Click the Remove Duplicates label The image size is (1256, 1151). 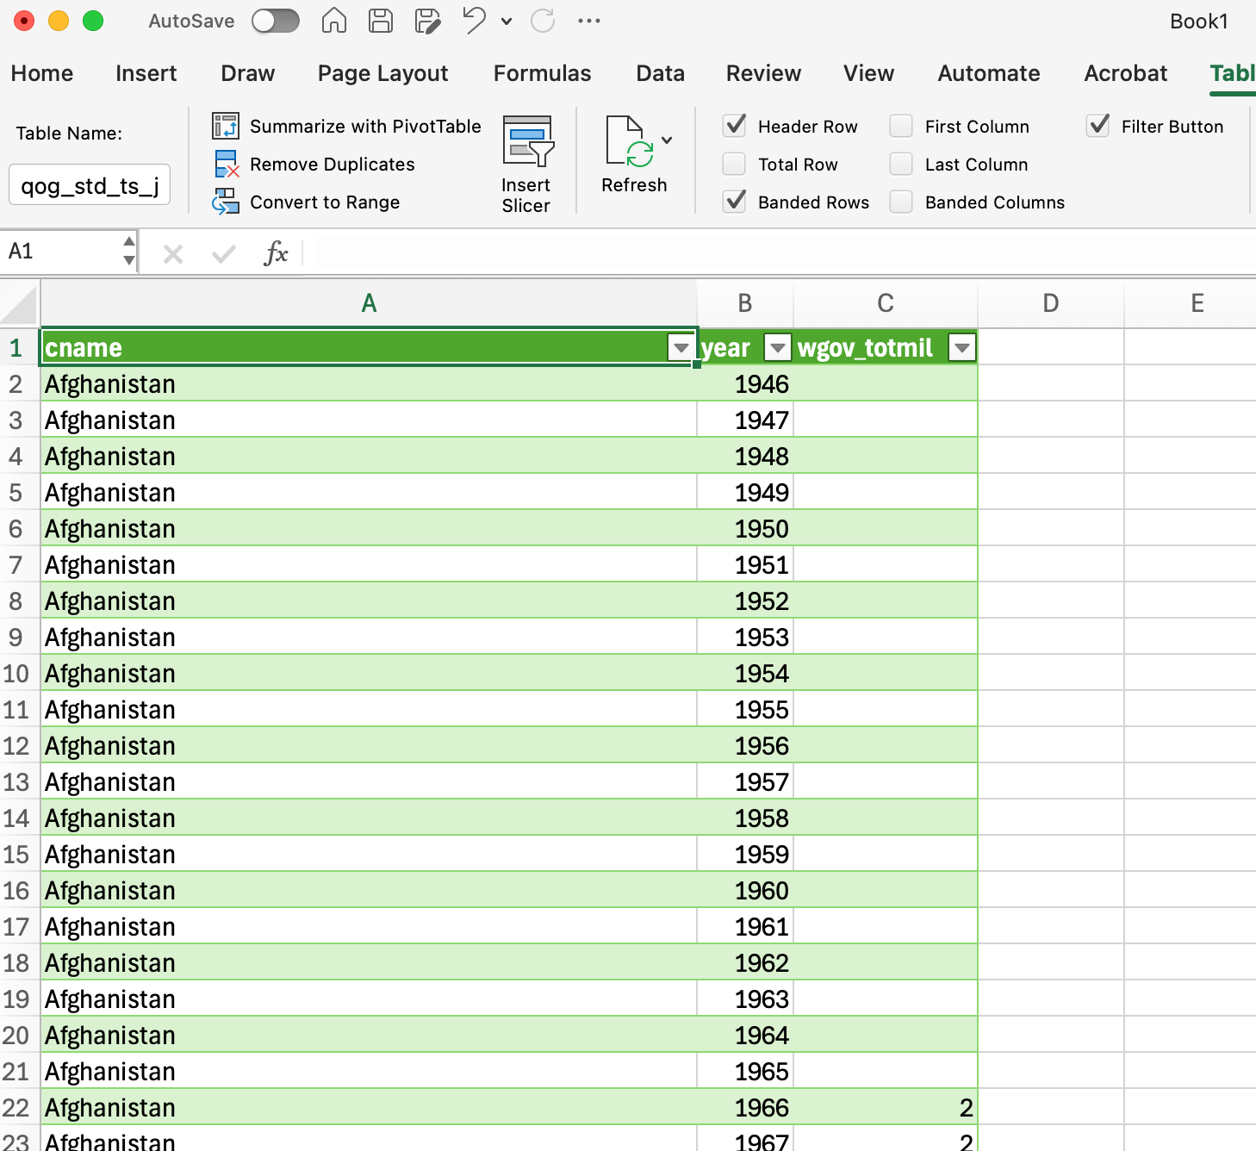333,164
